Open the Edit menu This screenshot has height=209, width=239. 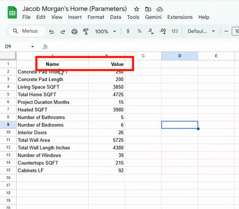(x=41, y=17)
